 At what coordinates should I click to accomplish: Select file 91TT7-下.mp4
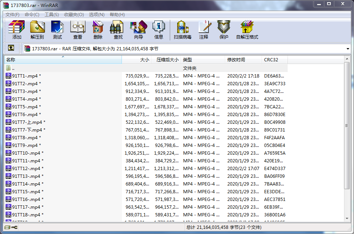click(x=29, y=130)
